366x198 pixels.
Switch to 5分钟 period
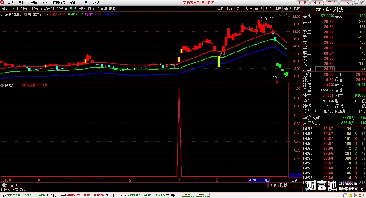(x=25, y=9)
